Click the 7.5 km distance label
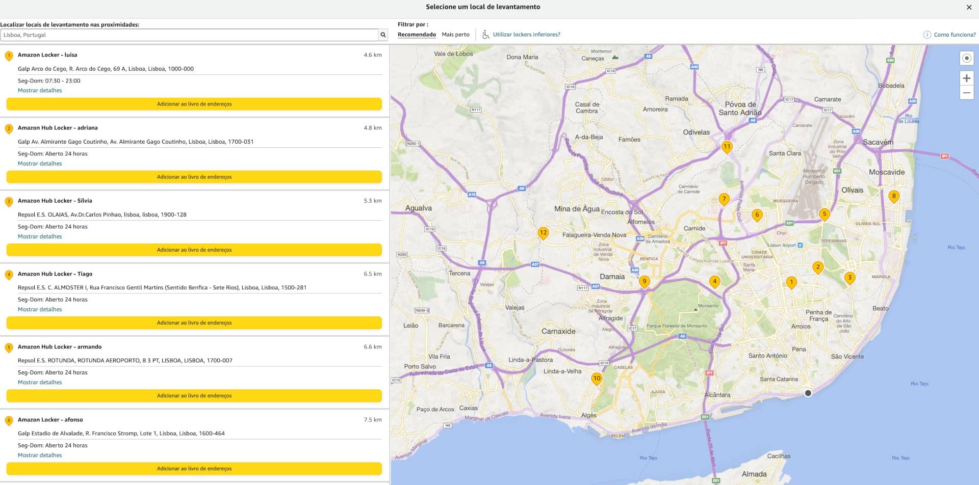Screen dimensions: 979x485 click(x=373, y=420)
